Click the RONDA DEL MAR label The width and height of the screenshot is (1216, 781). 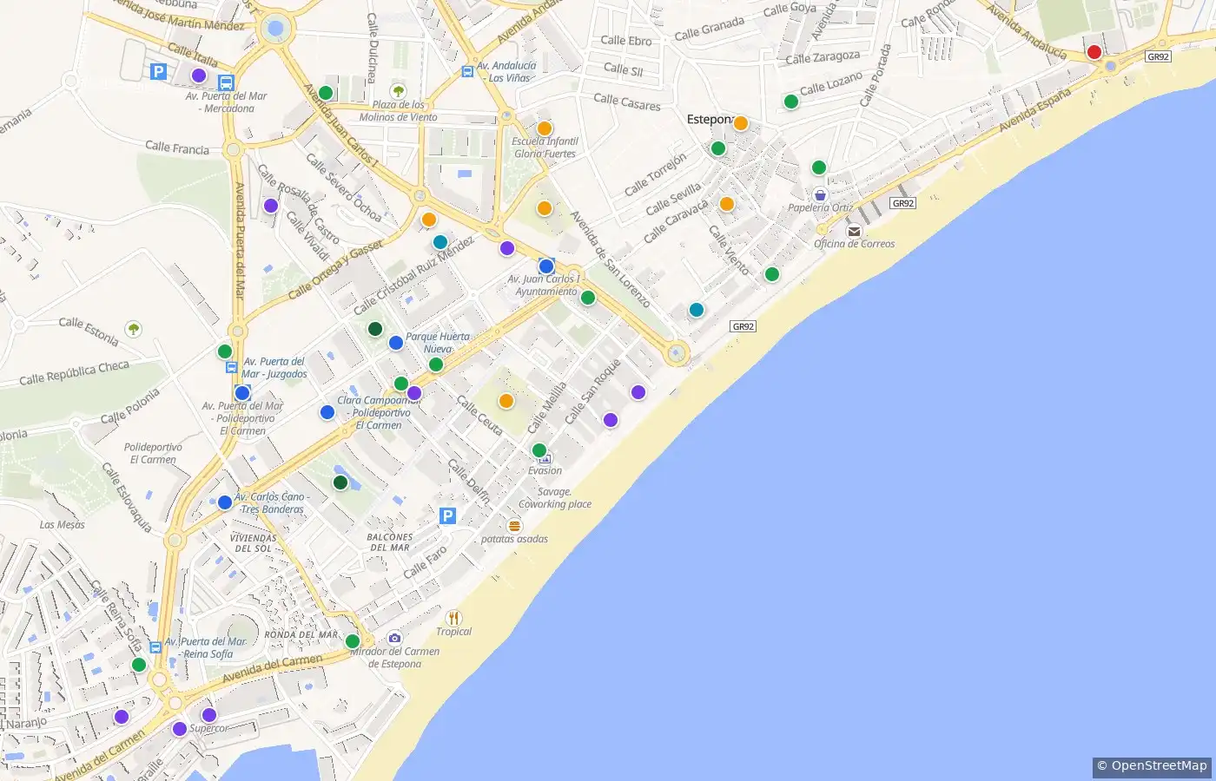click(301, 634)
